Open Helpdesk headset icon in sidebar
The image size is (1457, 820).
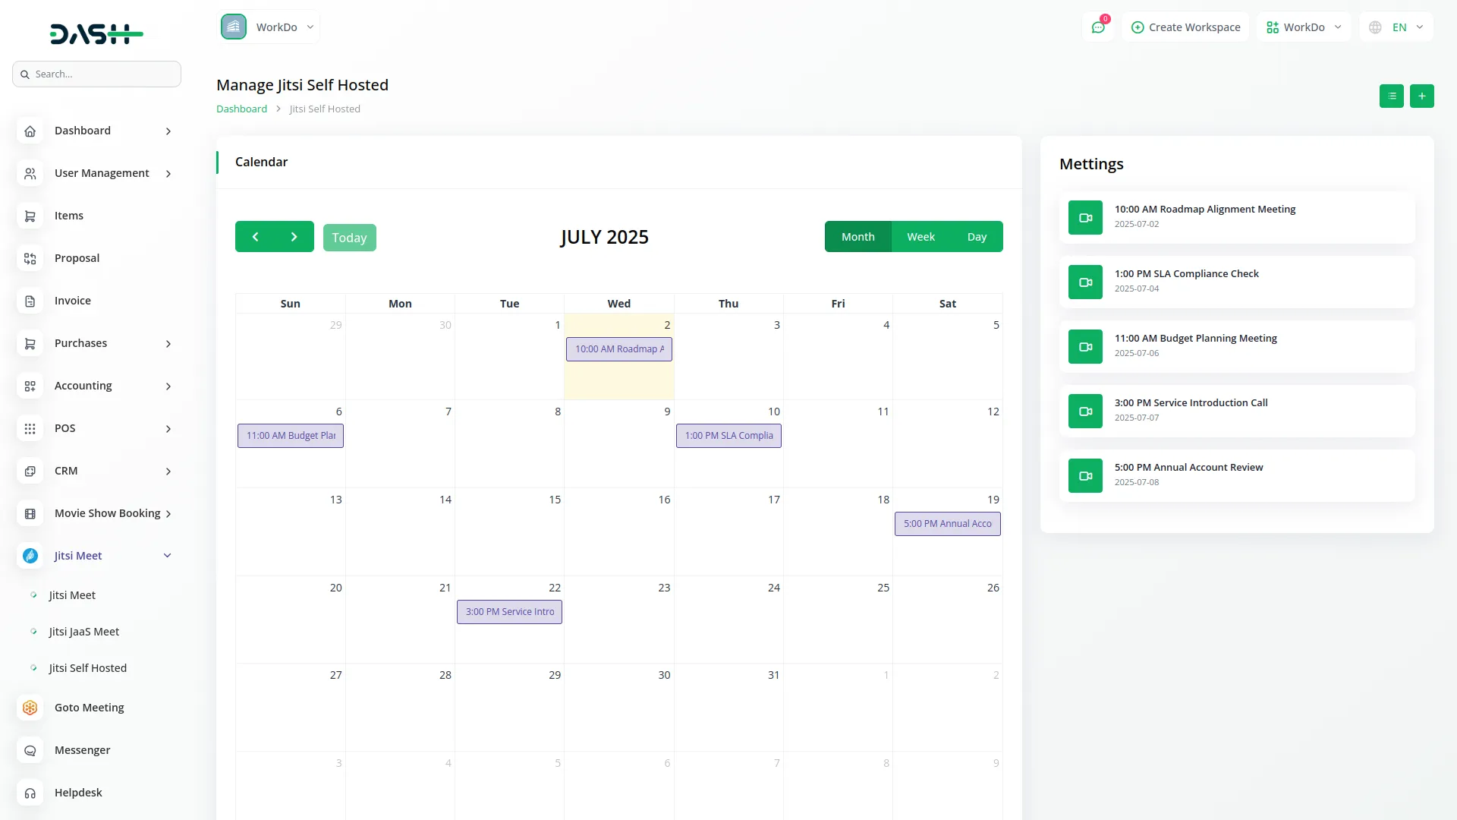30,793
